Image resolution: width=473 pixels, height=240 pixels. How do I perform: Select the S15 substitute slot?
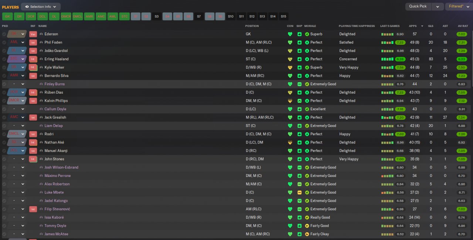click(x=283, y=16)
